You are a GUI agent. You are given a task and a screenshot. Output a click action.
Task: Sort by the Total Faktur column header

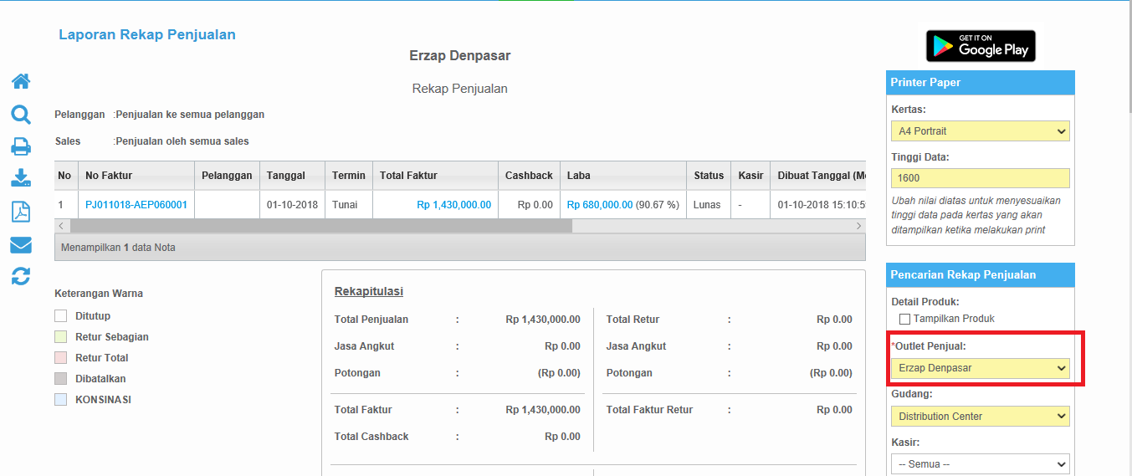click(x=435, y=176)
